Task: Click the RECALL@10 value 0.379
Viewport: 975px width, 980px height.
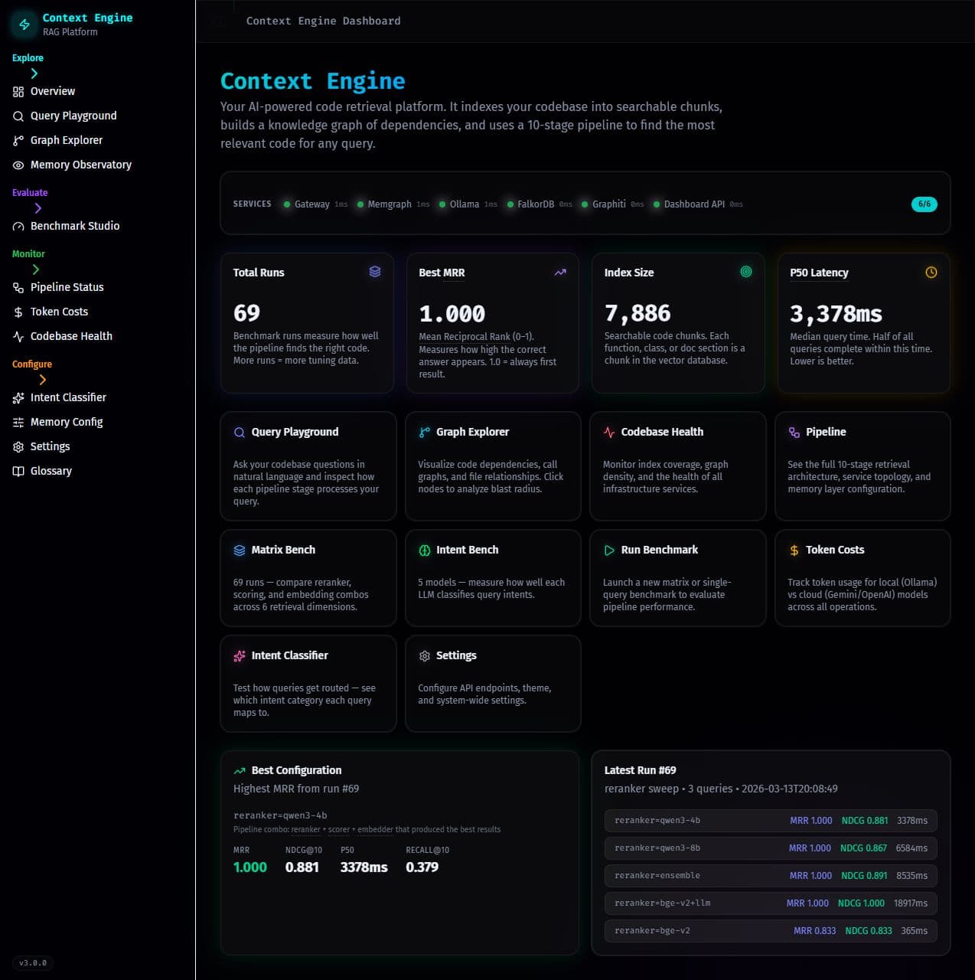Action: (x=422, y=867)
